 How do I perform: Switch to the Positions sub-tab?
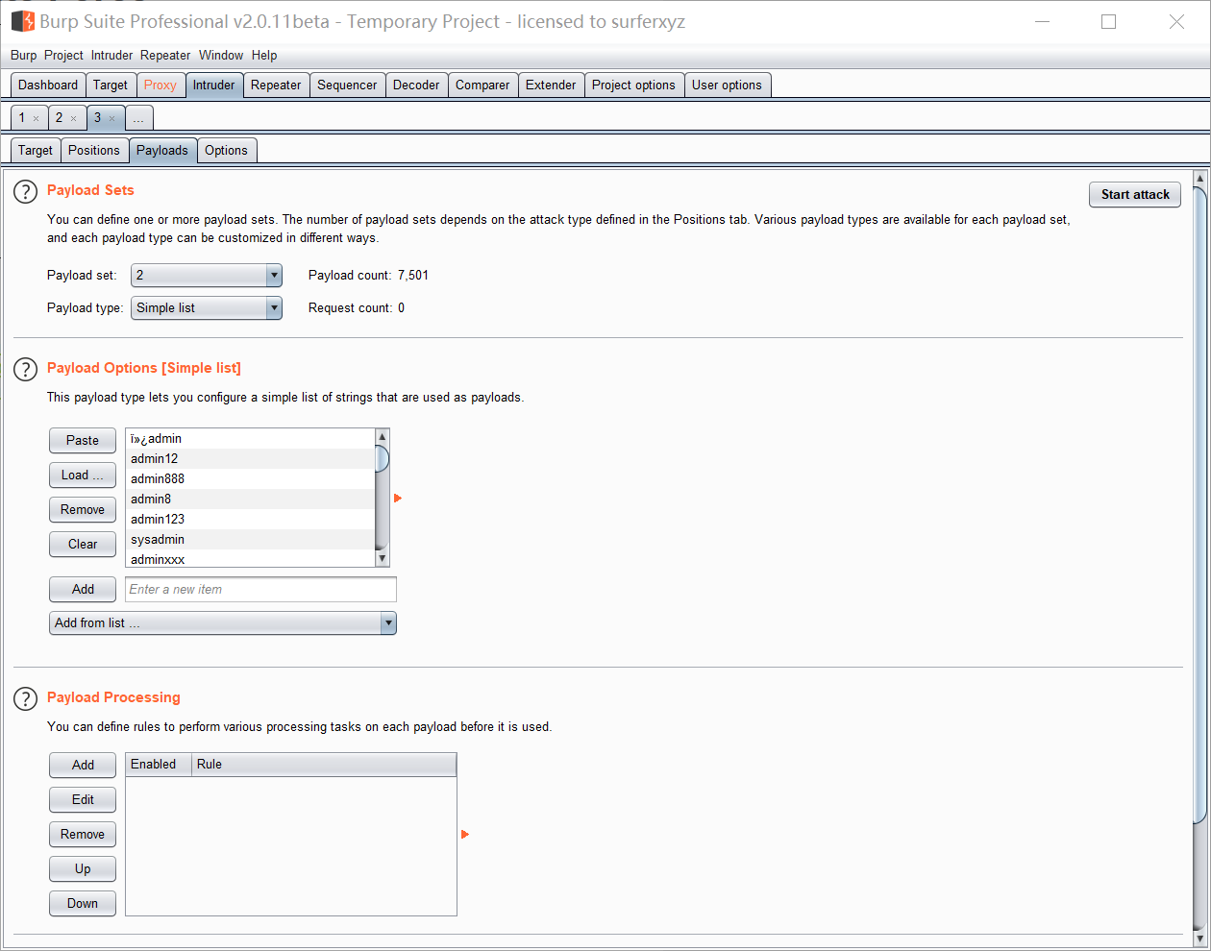(x=94, y=151)
